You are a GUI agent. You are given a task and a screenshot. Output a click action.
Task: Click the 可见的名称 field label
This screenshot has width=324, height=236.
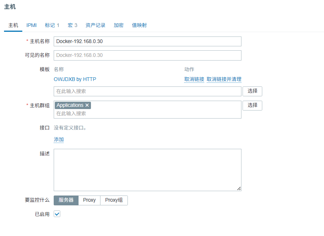coord(37,55)
